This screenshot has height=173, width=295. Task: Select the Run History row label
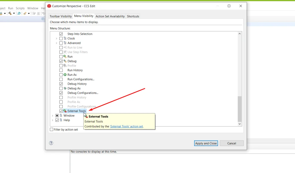(x=75, y=70)
